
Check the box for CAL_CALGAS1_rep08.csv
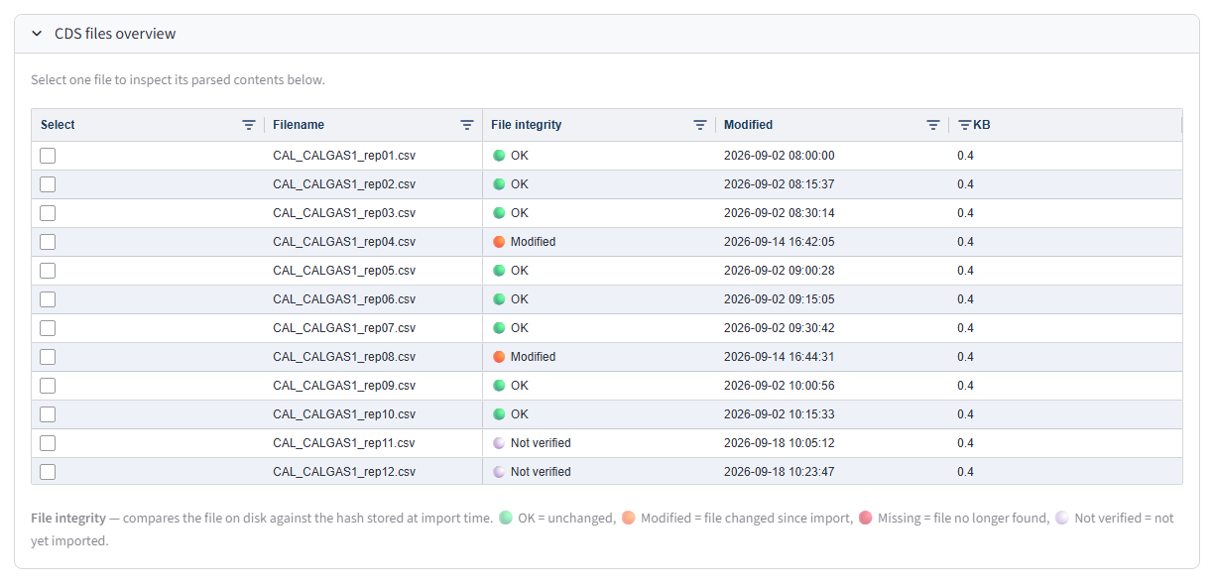point(48,357)
